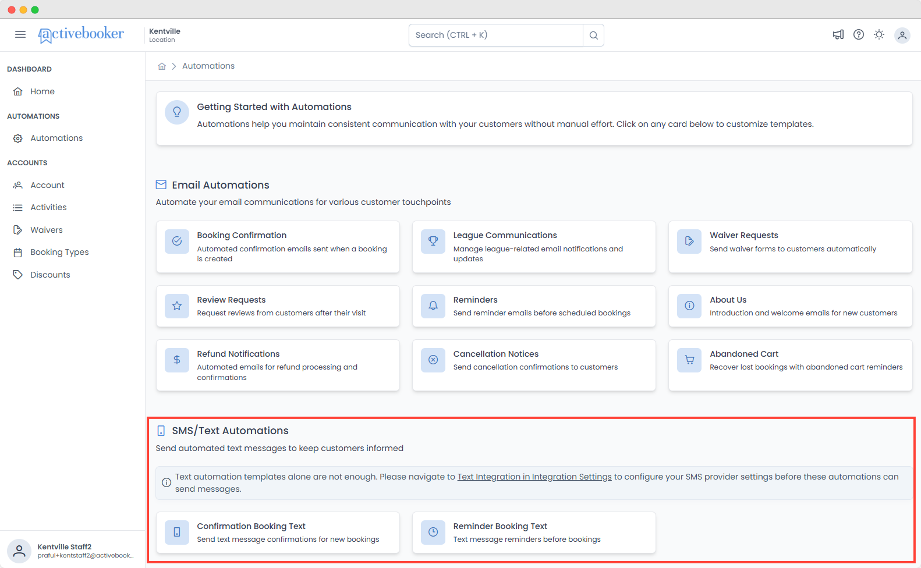Open the Booking Confirmation card title
This screenshot has width=921, height=568.
point(242,235)
